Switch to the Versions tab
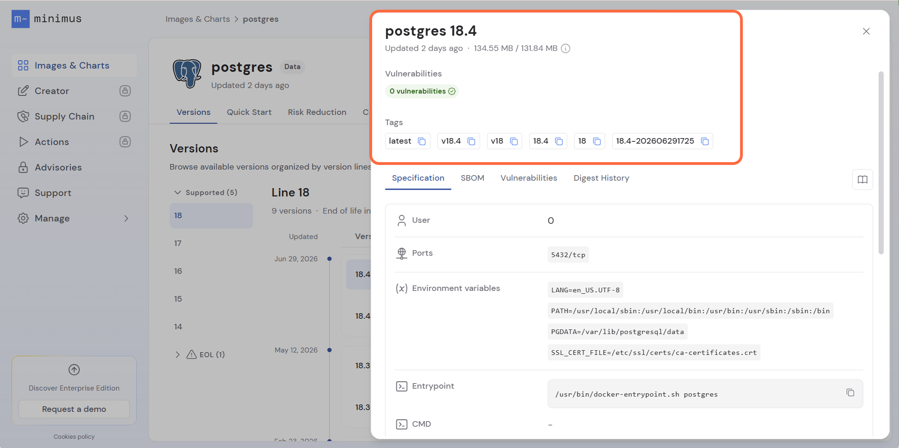This screenshot has width=899, height=448. 193,112
